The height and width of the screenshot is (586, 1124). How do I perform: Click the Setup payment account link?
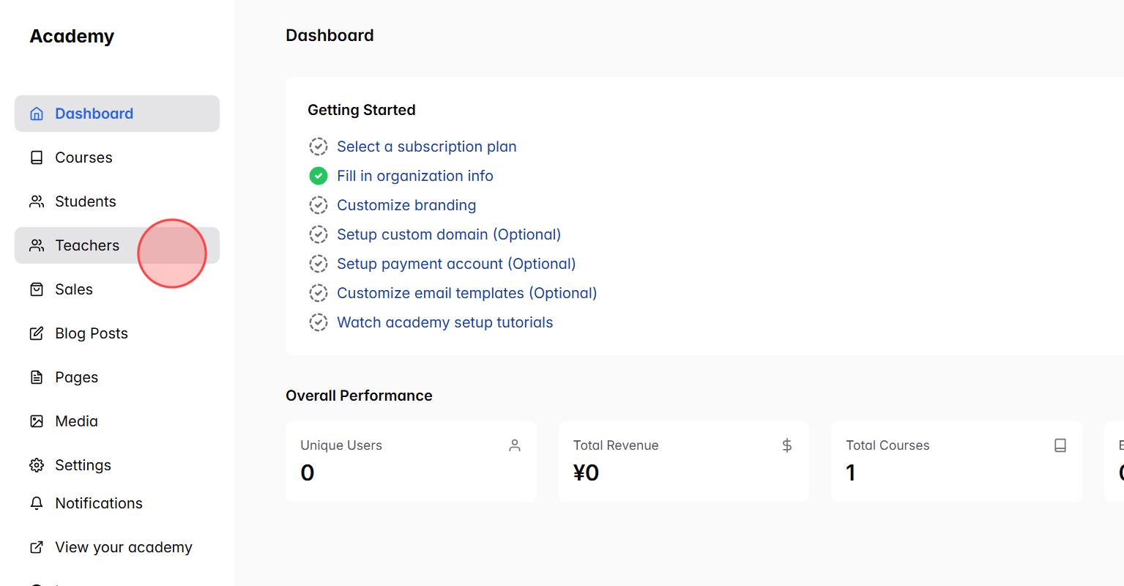click(455, 264)
